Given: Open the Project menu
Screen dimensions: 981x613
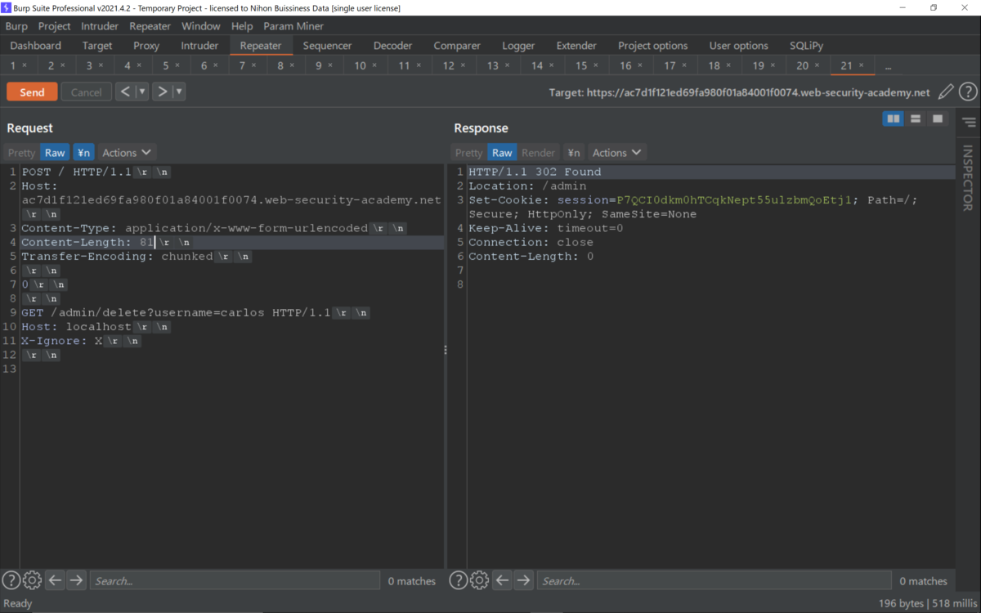Looking at the screenshot, I should coord(55,26).
